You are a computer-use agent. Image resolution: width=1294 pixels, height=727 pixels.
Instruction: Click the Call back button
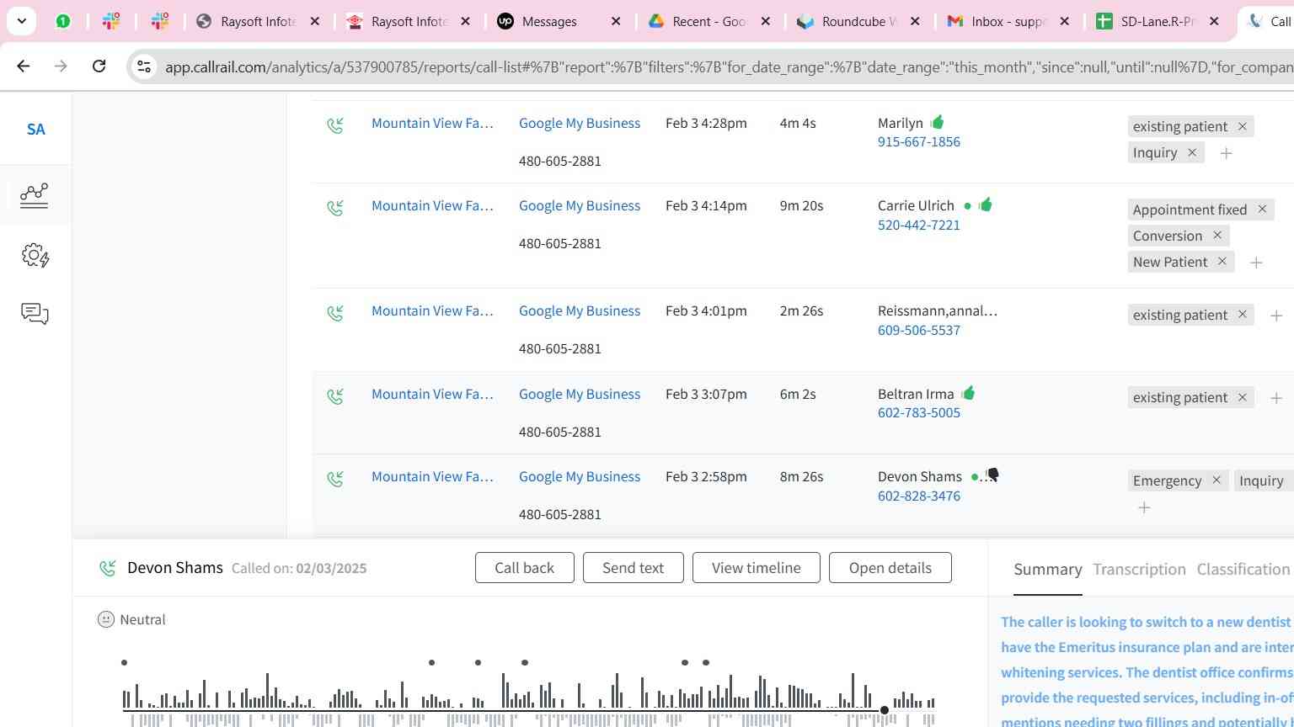click(x=524, y=568)
